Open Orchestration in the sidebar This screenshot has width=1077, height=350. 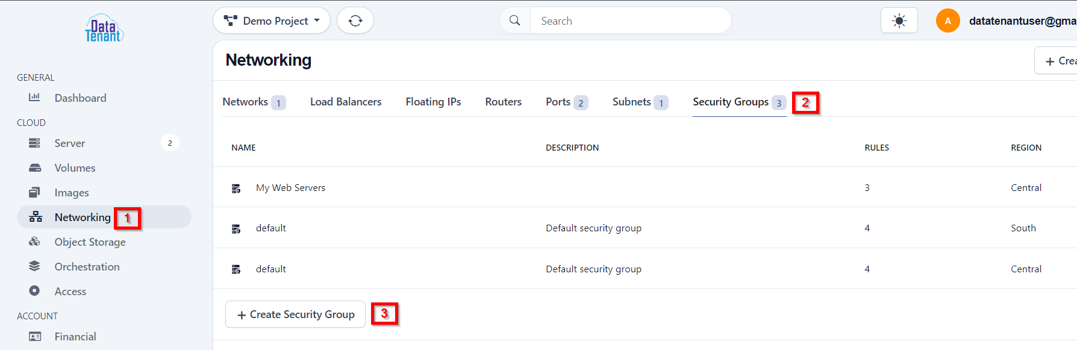pyautogui.click(x=87, y=266)
